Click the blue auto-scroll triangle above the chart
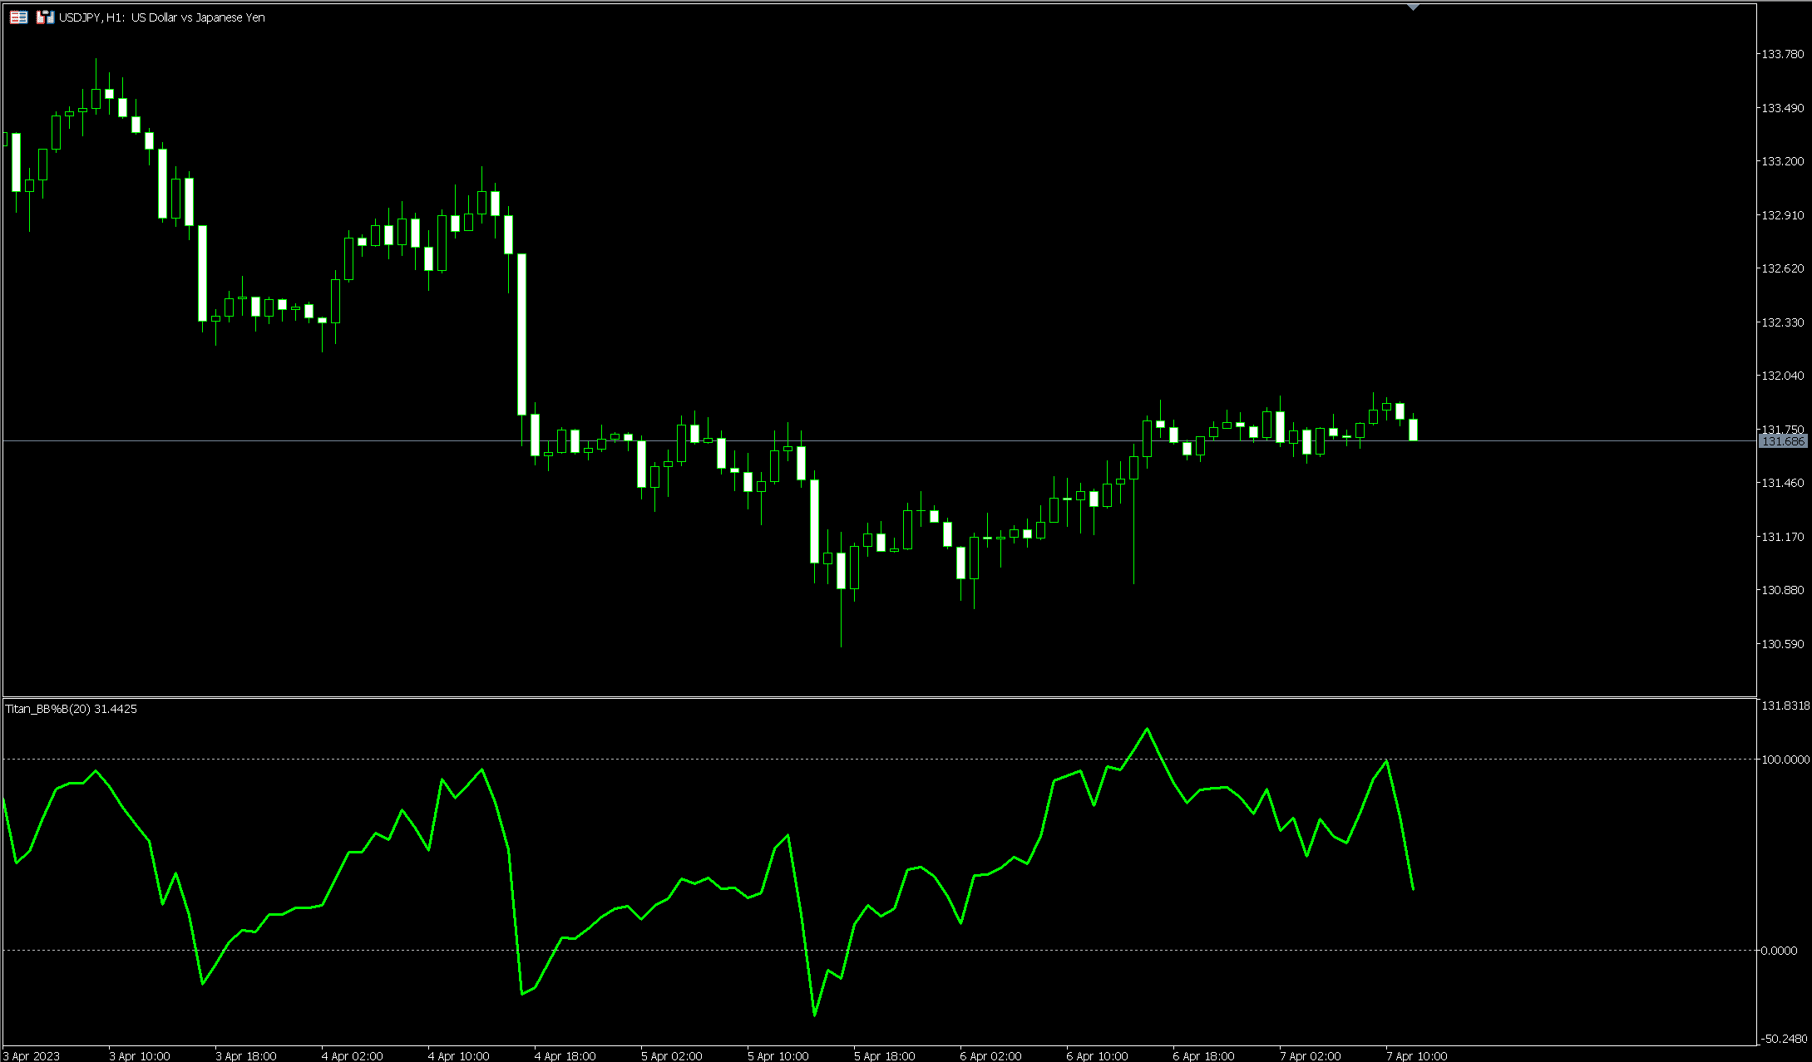The image size is (1812, 1062). click(x=1411, y=8)
